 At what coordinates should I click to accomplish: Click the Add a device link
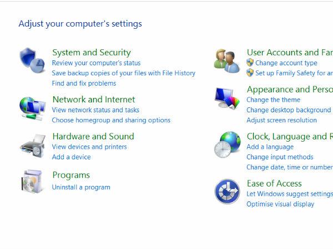pos(71,157)
